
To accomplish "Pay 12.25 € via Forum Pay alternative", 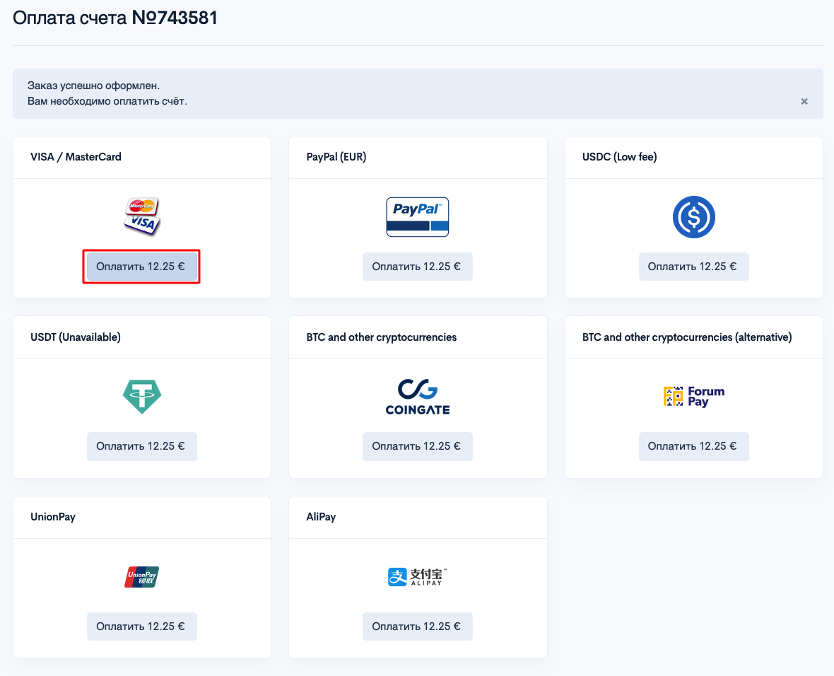I will click(x=693, y=447).
